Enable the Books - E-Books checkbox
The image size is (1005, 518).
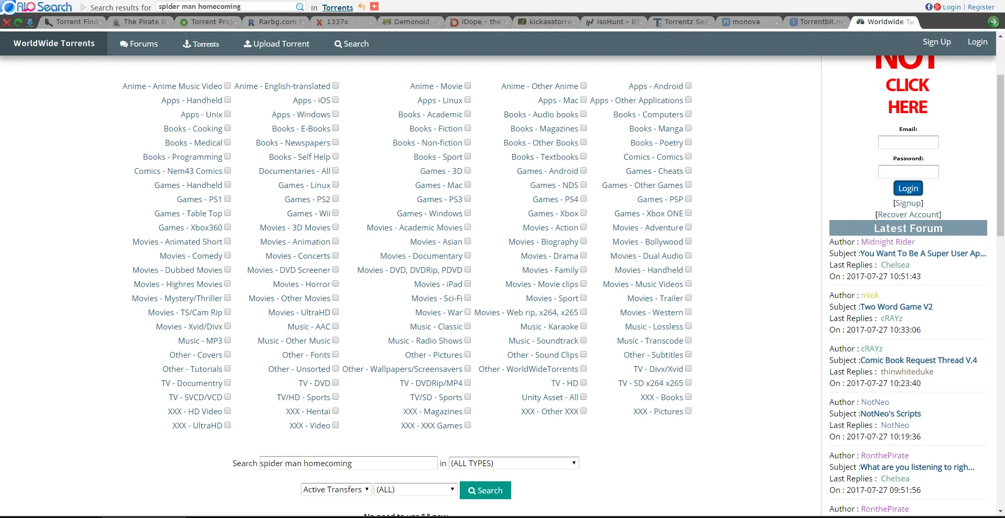click(336, 128)
